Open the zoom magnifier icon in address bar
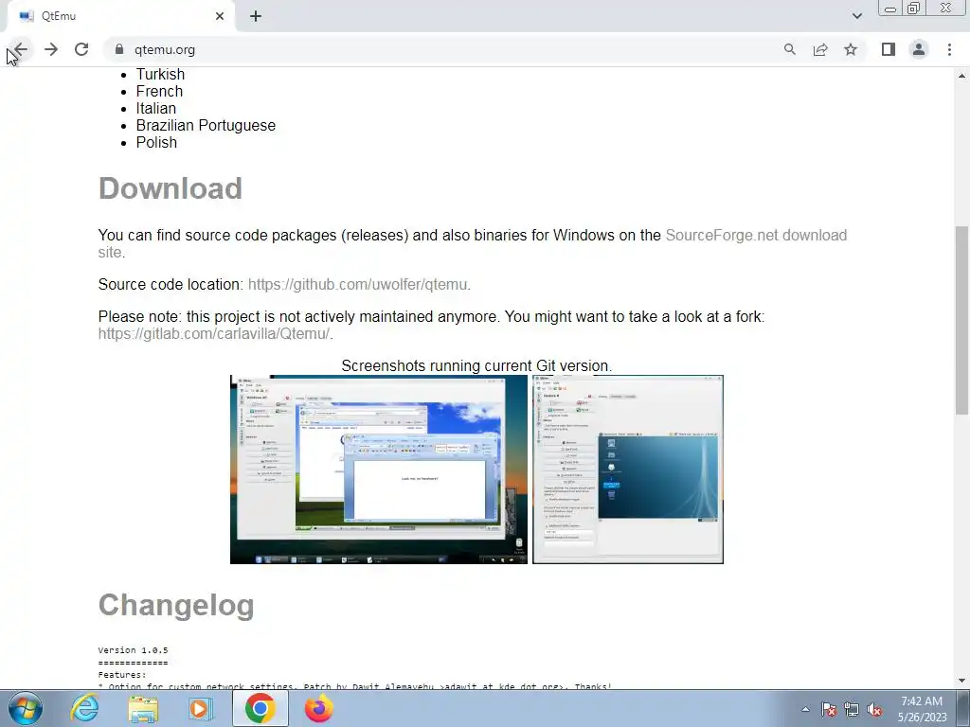Image resolution: width=970 pixels, height=727 pixels. tap(789, 49)
